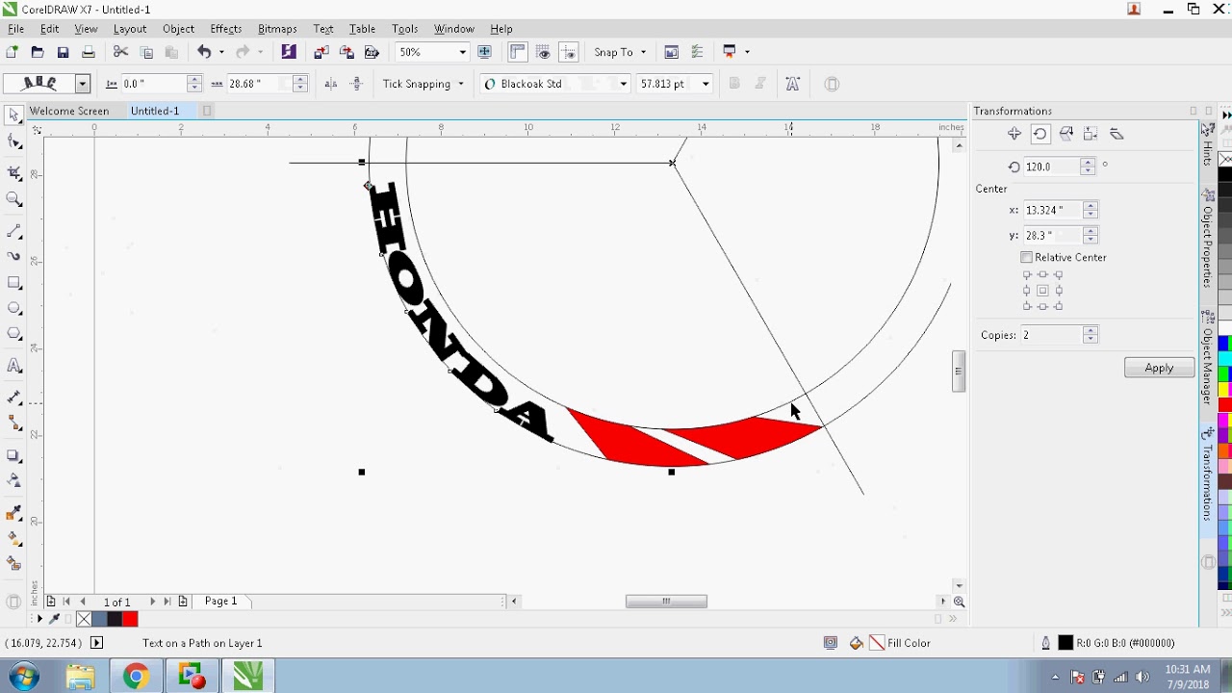The width and height of the screenshot is (1232, 693).
Task: Expand the Undo history dropdown arrow
Action: (221, 52)
